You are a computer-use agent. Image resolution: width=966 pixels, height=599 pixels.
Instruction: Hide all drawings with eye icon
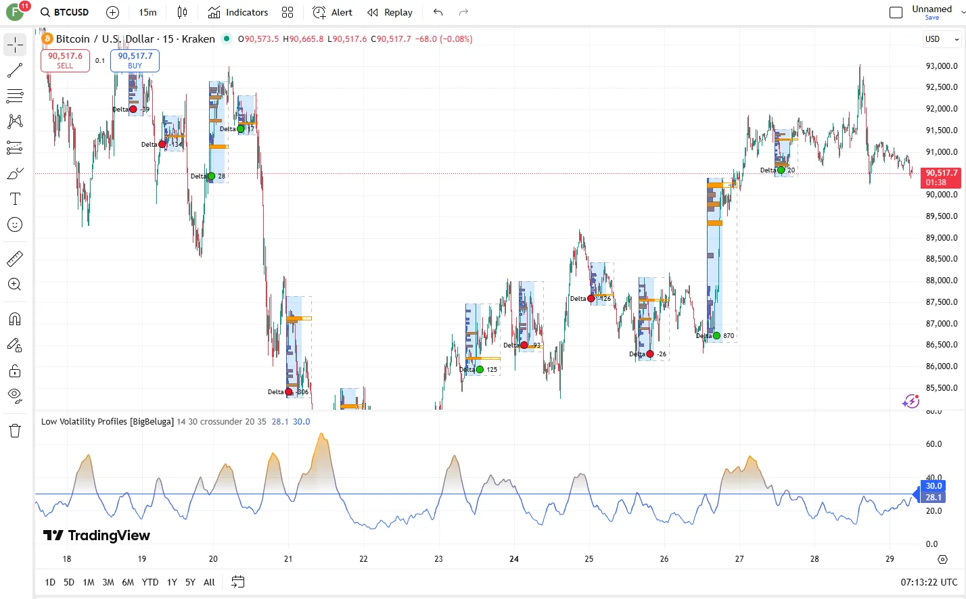click(x=15, y=396)
